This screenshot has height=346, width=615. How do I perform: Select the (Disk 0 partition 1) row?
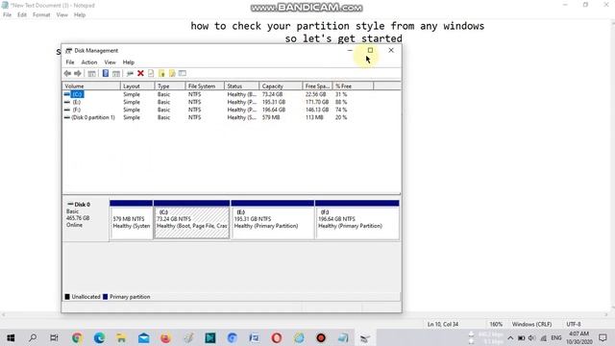point(232,117)
